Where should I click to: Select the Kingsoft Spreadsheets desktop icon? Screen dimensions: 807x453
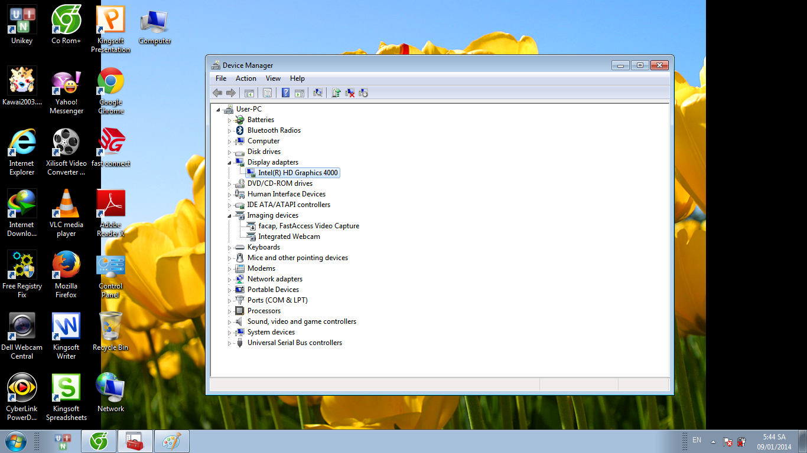66,398
